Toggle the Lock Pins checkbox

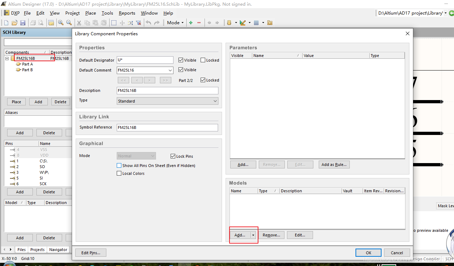tap(173, 156)
